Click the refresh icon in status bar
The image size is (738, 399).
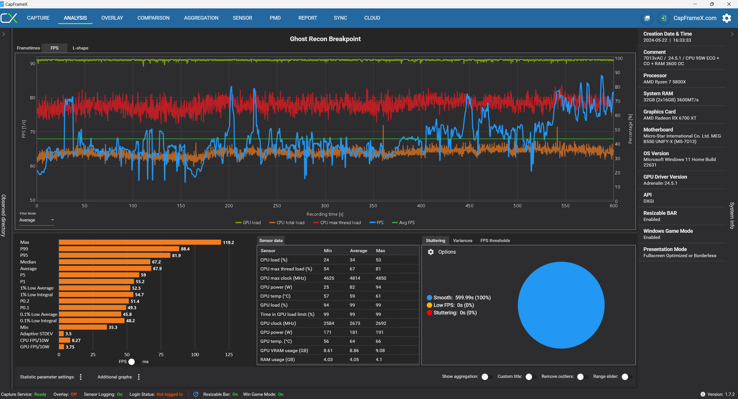[196, 394]
